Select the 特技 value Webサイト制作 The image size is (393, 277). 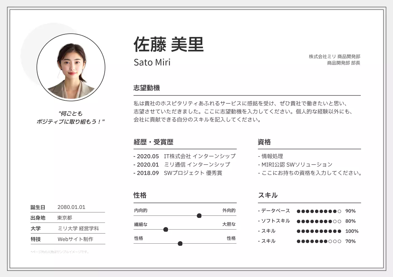[x=75, y=239]
